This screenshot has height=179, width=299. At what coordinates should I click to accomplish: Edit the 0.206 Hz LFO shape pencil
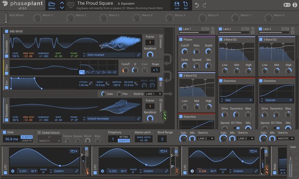(x=256, y=171)
